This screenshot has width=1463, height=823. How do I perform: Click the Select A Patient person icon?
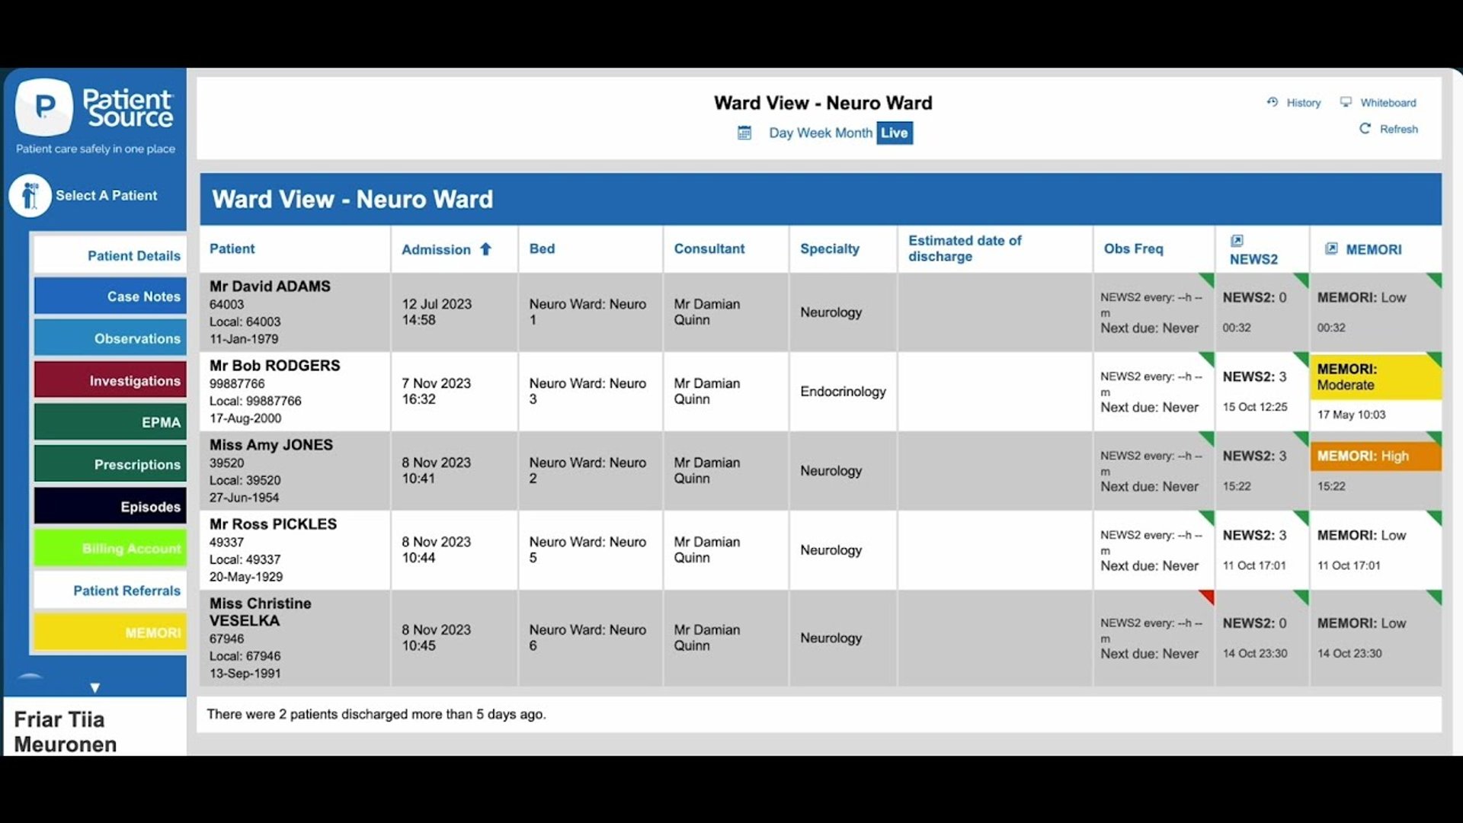point(30,196)
